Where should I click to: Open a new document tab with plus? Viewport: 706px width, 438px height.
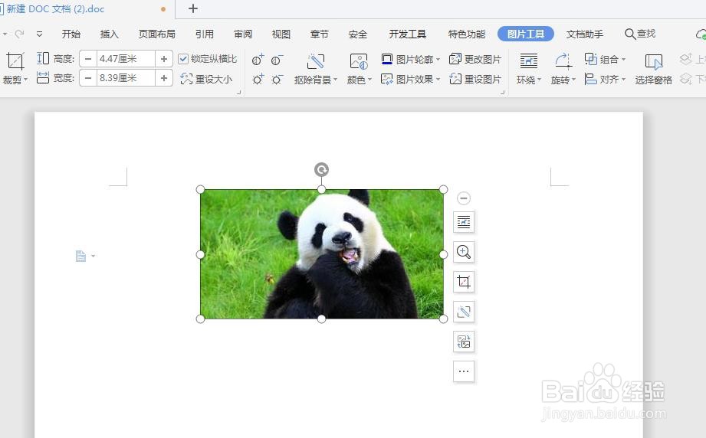coord(192,8)
